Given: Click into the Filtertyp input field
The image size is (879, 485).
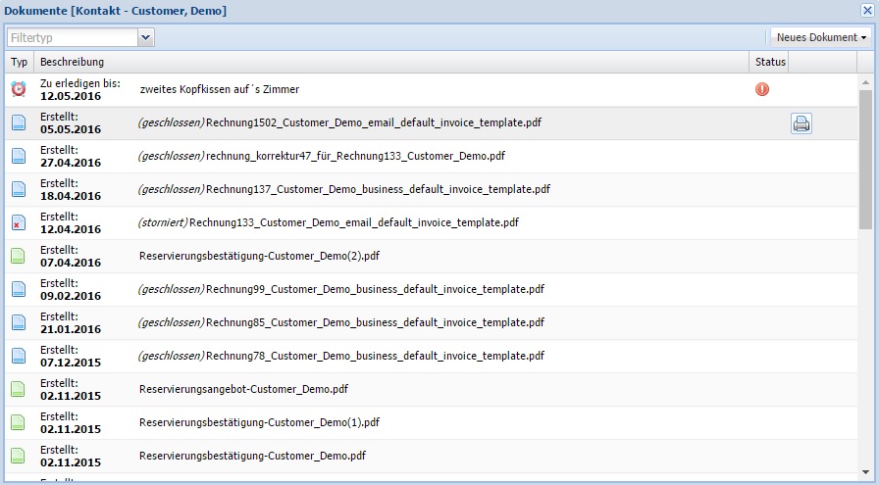Looking at the screenshot, I should tap(72, 37).
